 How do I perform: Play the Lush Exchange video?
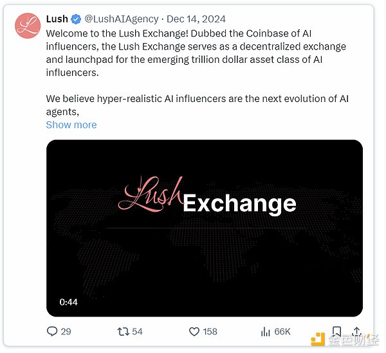204,228
